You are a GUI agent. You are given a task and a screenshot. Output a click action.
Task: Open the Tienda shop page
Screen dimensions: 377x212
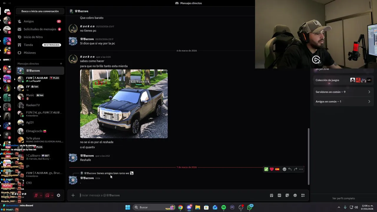40,45
